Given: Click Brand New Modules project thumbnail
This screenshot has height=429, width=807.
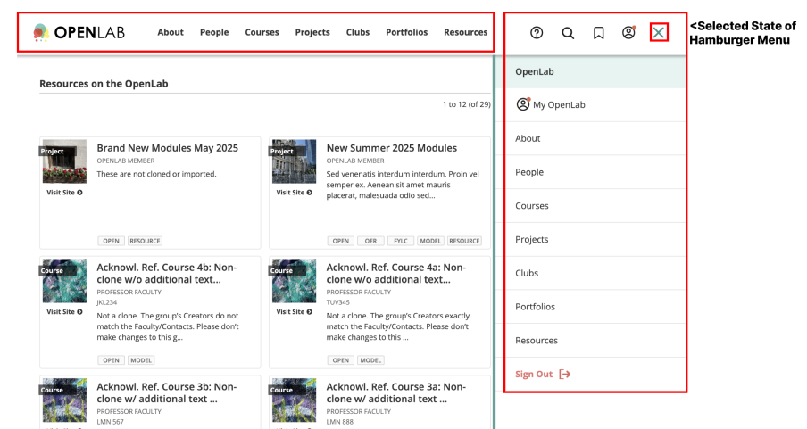Looking at the screenshot, I should coord(64,161).
